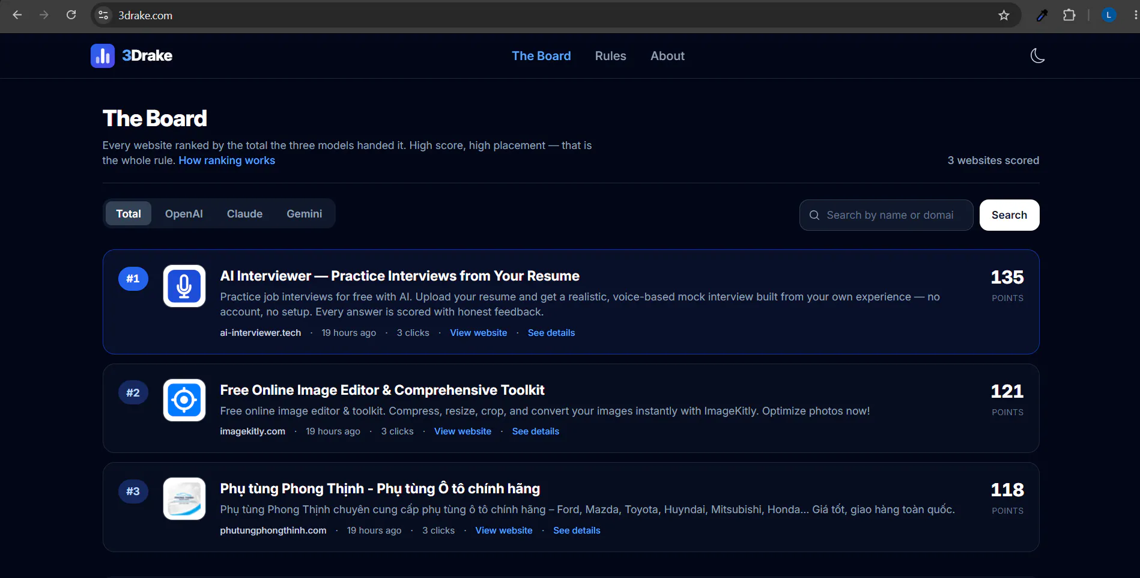Open the profile avatar labeled L

coord(1109,15)
